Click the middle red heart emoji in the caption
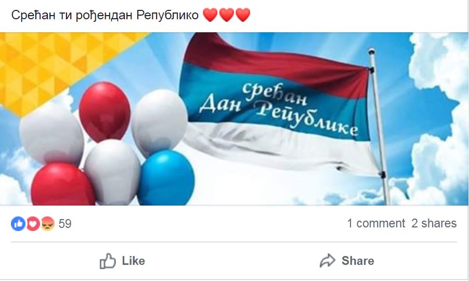 pos(227,15)
